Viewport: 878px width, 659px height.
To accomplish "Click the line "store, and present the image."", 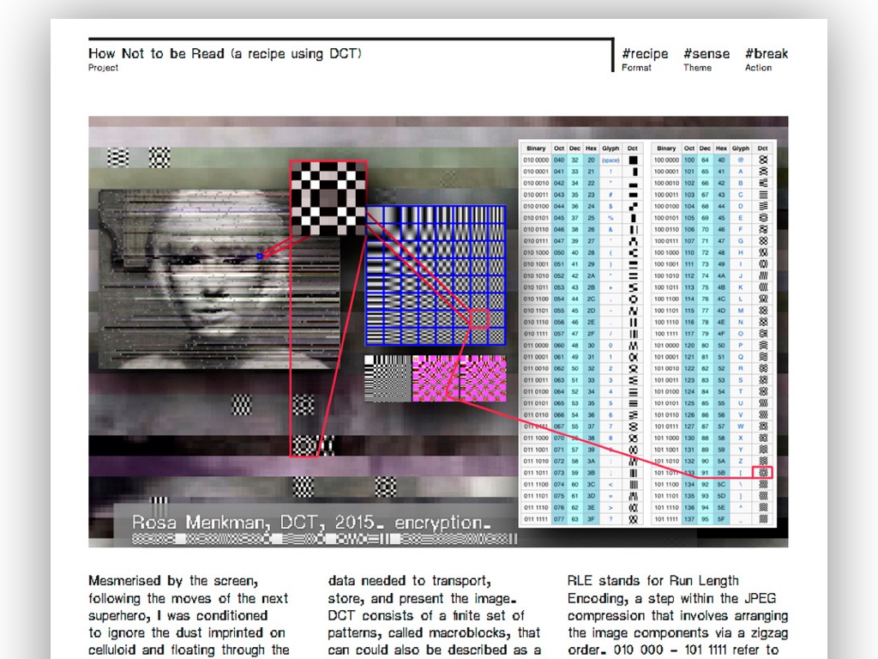I will point(422,598).
